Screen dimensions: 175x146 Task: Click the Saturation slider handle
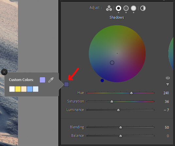click(112, 101)
